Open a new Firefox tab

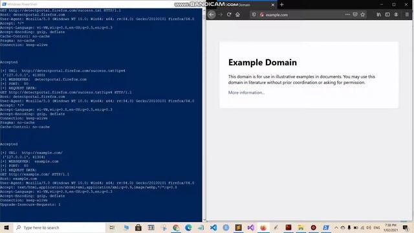[x=282, y=5]
